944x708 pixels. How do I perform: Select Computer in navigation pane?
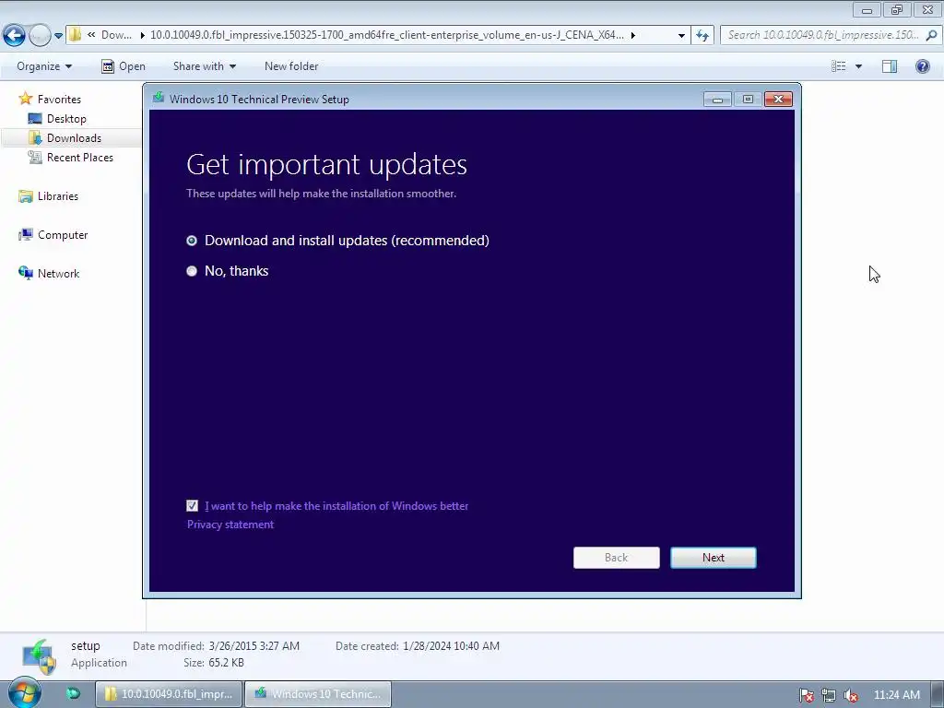63,235
